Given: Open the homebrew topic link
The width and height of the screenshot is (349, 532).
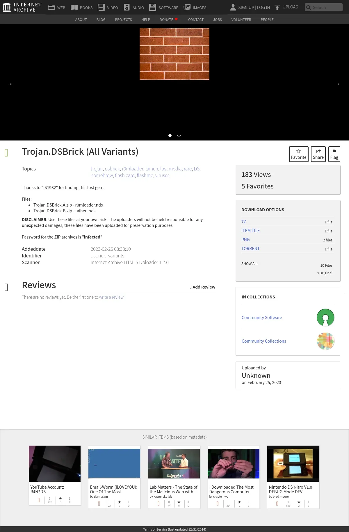Looking at the screenshot, I should point(102,175).
